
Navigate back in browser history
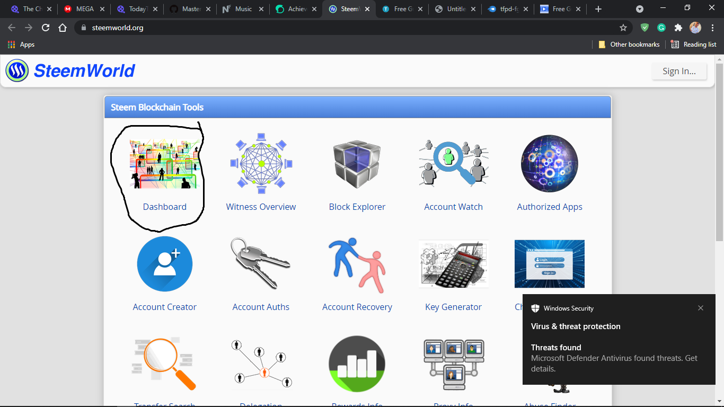point(12,28)
